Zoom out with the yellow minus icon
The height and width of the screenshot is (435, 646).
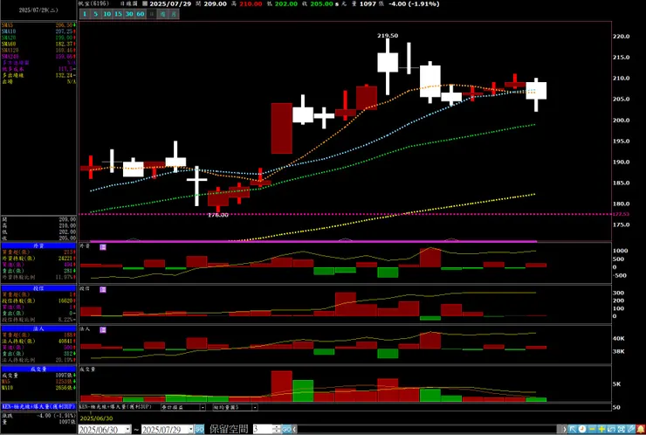pyautogui.click(x=592, y=429)
